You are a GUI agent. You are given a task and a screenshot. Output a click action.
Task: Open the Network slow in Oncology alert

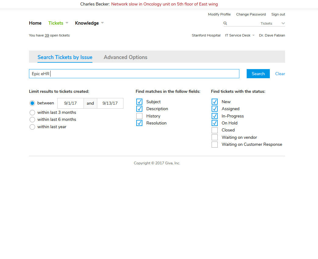(164, 4)
